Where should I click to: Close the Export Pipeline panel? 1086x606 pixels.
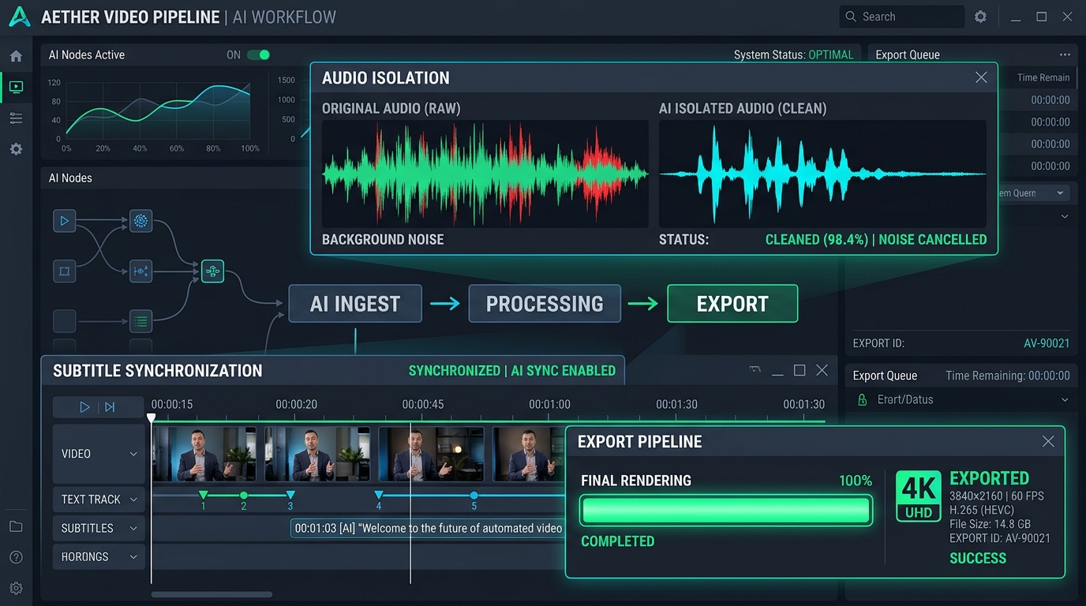point(1048,442)
